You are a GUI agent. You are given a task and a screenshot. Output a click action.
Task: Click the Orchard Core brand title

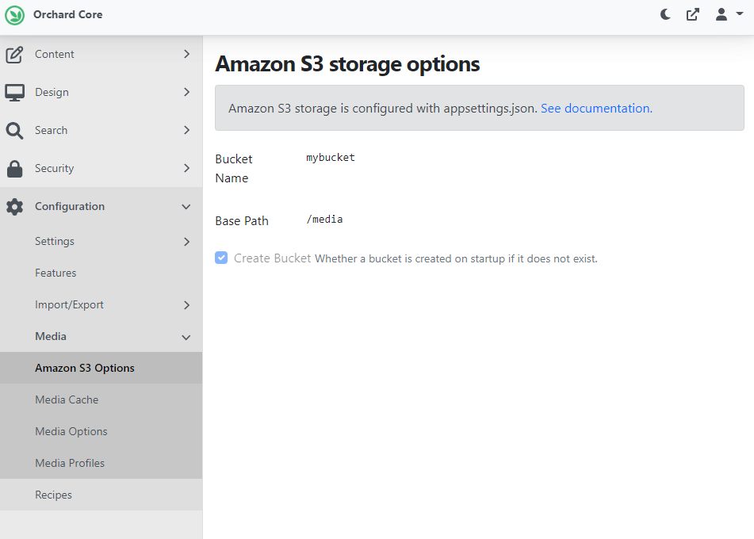click(68, 14)
